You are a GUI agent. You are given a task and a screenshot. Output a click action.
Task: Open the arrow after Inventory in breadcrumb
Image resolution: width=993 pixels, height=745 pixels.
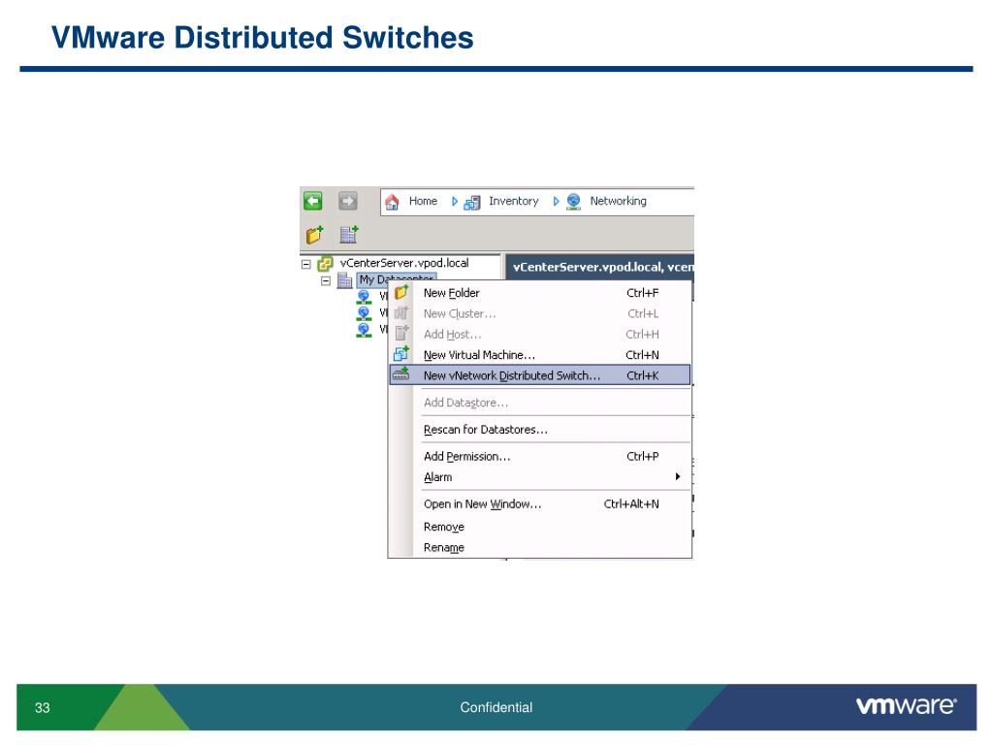556,202
